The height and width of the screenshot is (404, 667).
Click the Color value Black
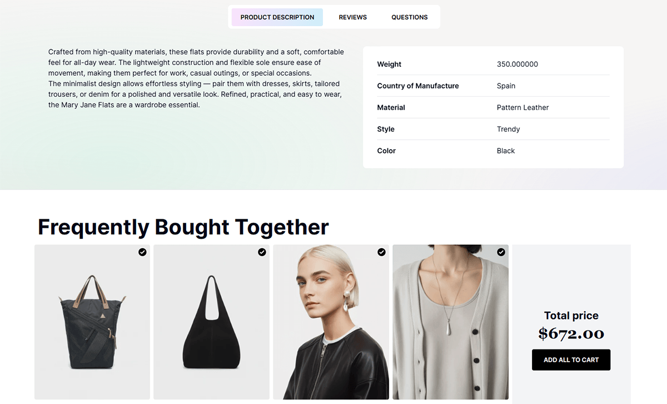[505, 151]
